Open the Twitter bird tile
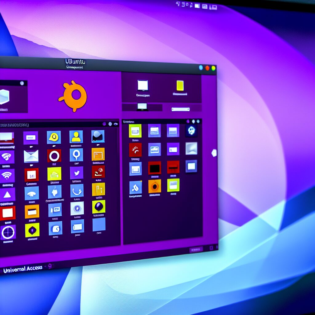The width and height of the screenshot is (315, 315). coord(76,173)
